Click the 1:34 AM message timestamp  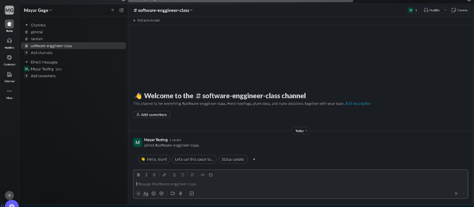175,140
